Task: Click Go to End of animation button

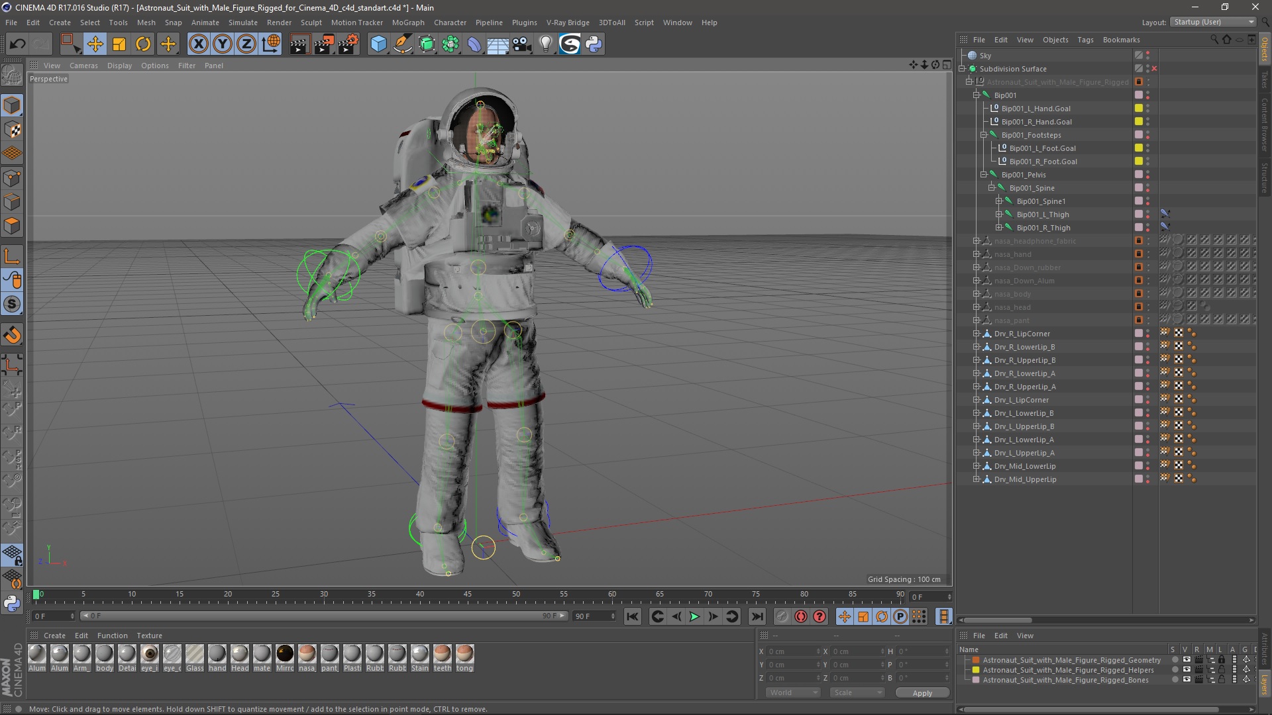Action: (x=757, y=616)
